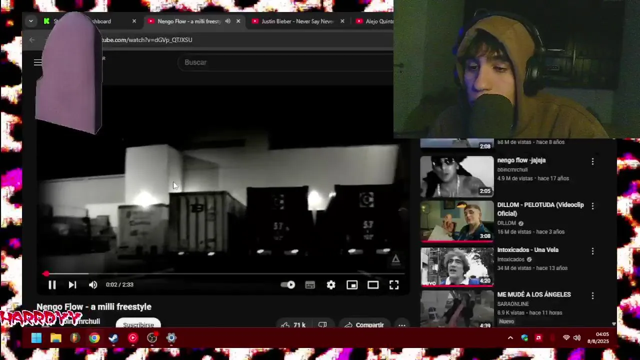Open the gear app on the taskbar
Screen dimensions: 640x360
pyautogui.click(x=171, y=338)
